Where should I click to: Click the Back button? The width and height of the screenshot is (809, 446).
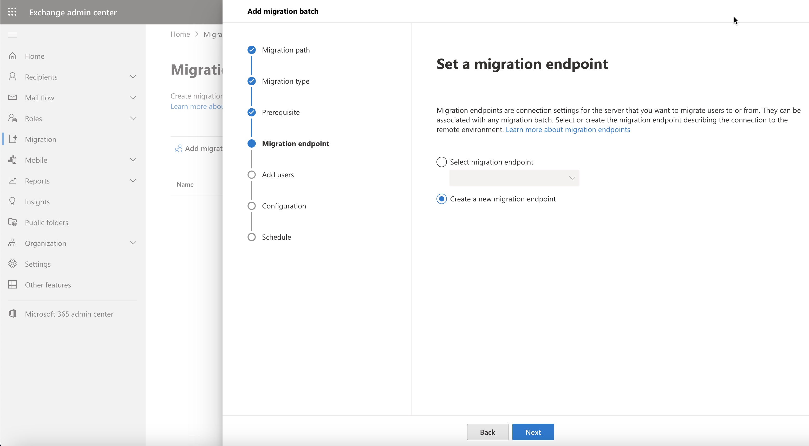pyautogui.click(x=487, y=432)
